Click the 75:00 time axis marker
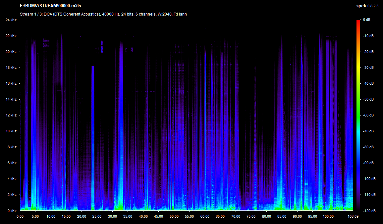Viewport: 383px width, 224px height. tap(251, 216)
